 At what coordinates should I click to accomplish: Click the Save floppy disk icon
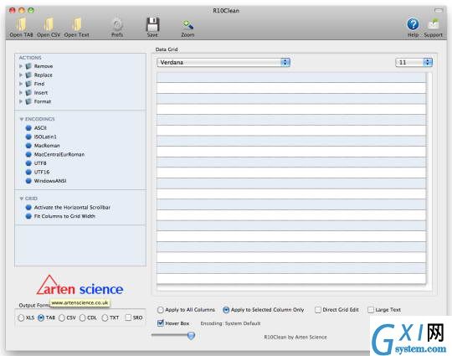pyautogui.click(x=152, y=24)
